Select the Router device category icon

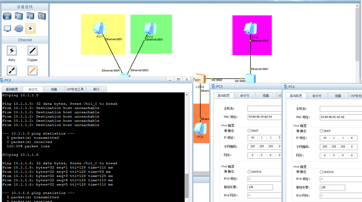point(7,16)
